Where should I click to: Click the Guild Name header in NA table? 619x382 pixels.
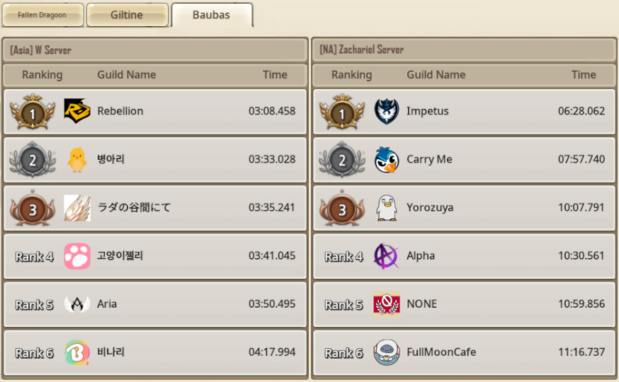[436, 74]
